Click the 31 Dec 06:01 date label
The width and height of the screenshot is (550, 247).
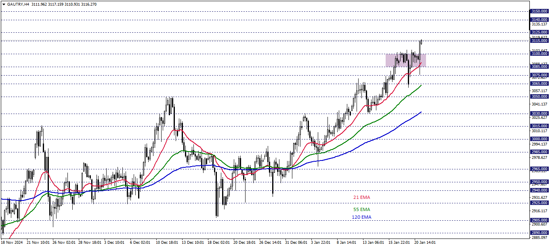tap(296, 243)
